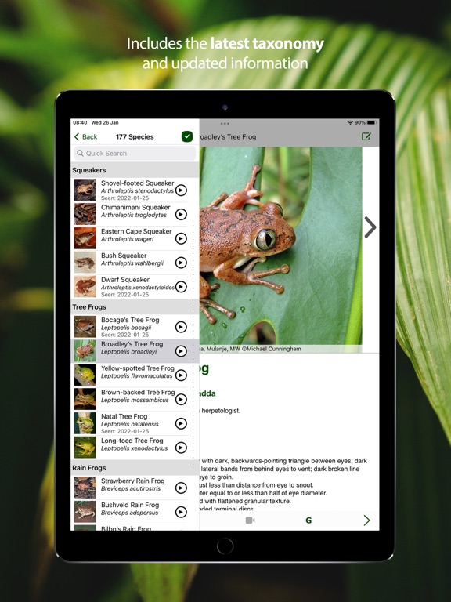The image size is (451, 602).
Task: Play call of Broadley's Tree Frog
Action: pyautogui.click(x=181, y=351)
